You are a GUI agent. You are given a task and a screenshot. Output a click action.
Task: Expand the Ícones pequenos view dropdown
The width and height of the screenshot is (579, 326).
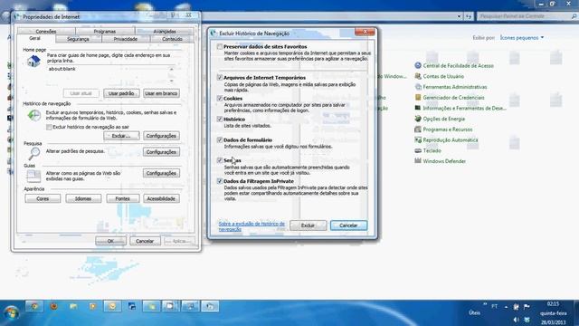coord(522,38)
